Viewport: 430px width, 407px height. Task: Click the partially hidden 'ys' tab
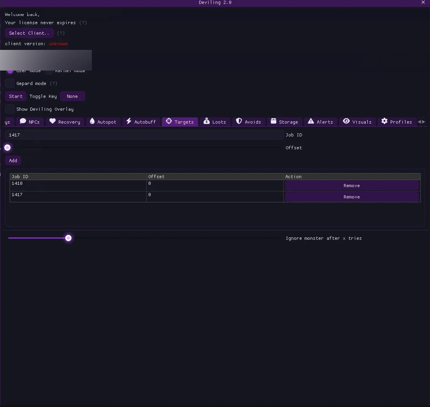pos(8,122)
